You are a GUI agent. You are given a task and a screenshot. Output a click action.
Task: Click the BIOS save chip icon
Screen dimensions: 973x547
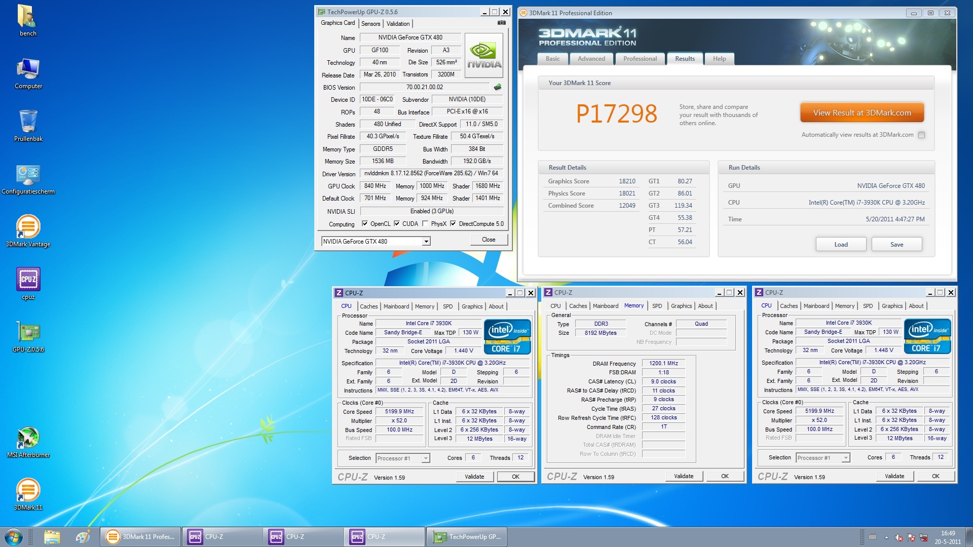[x=498, y=87]
